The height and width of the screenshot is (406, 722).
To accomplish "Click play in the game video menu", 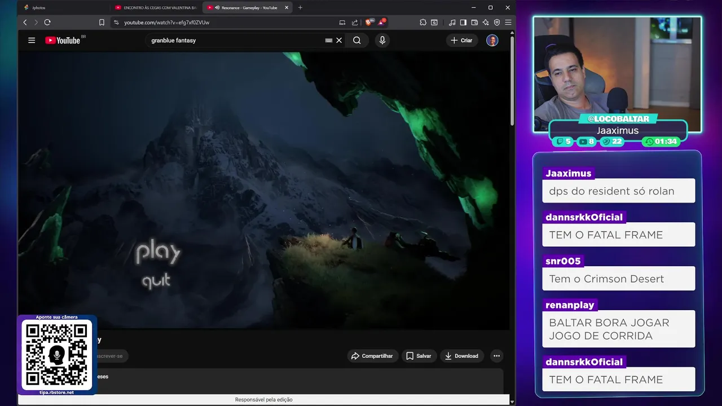I will (x=158, y=253).
